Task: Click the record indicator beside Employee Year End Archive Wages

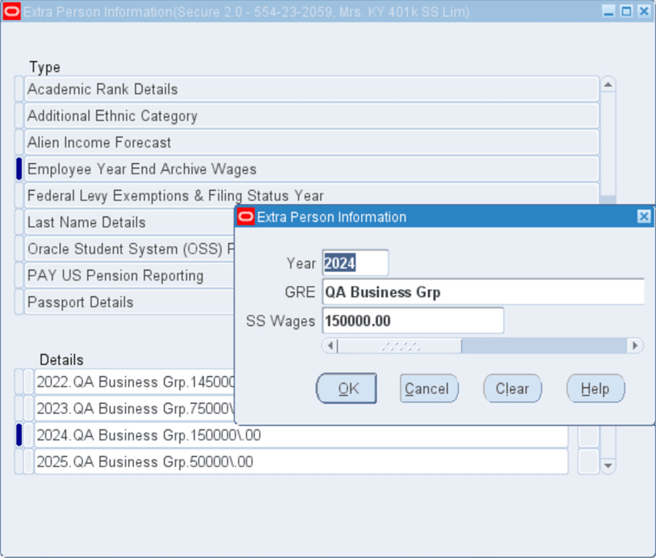Action: point(18,169)
